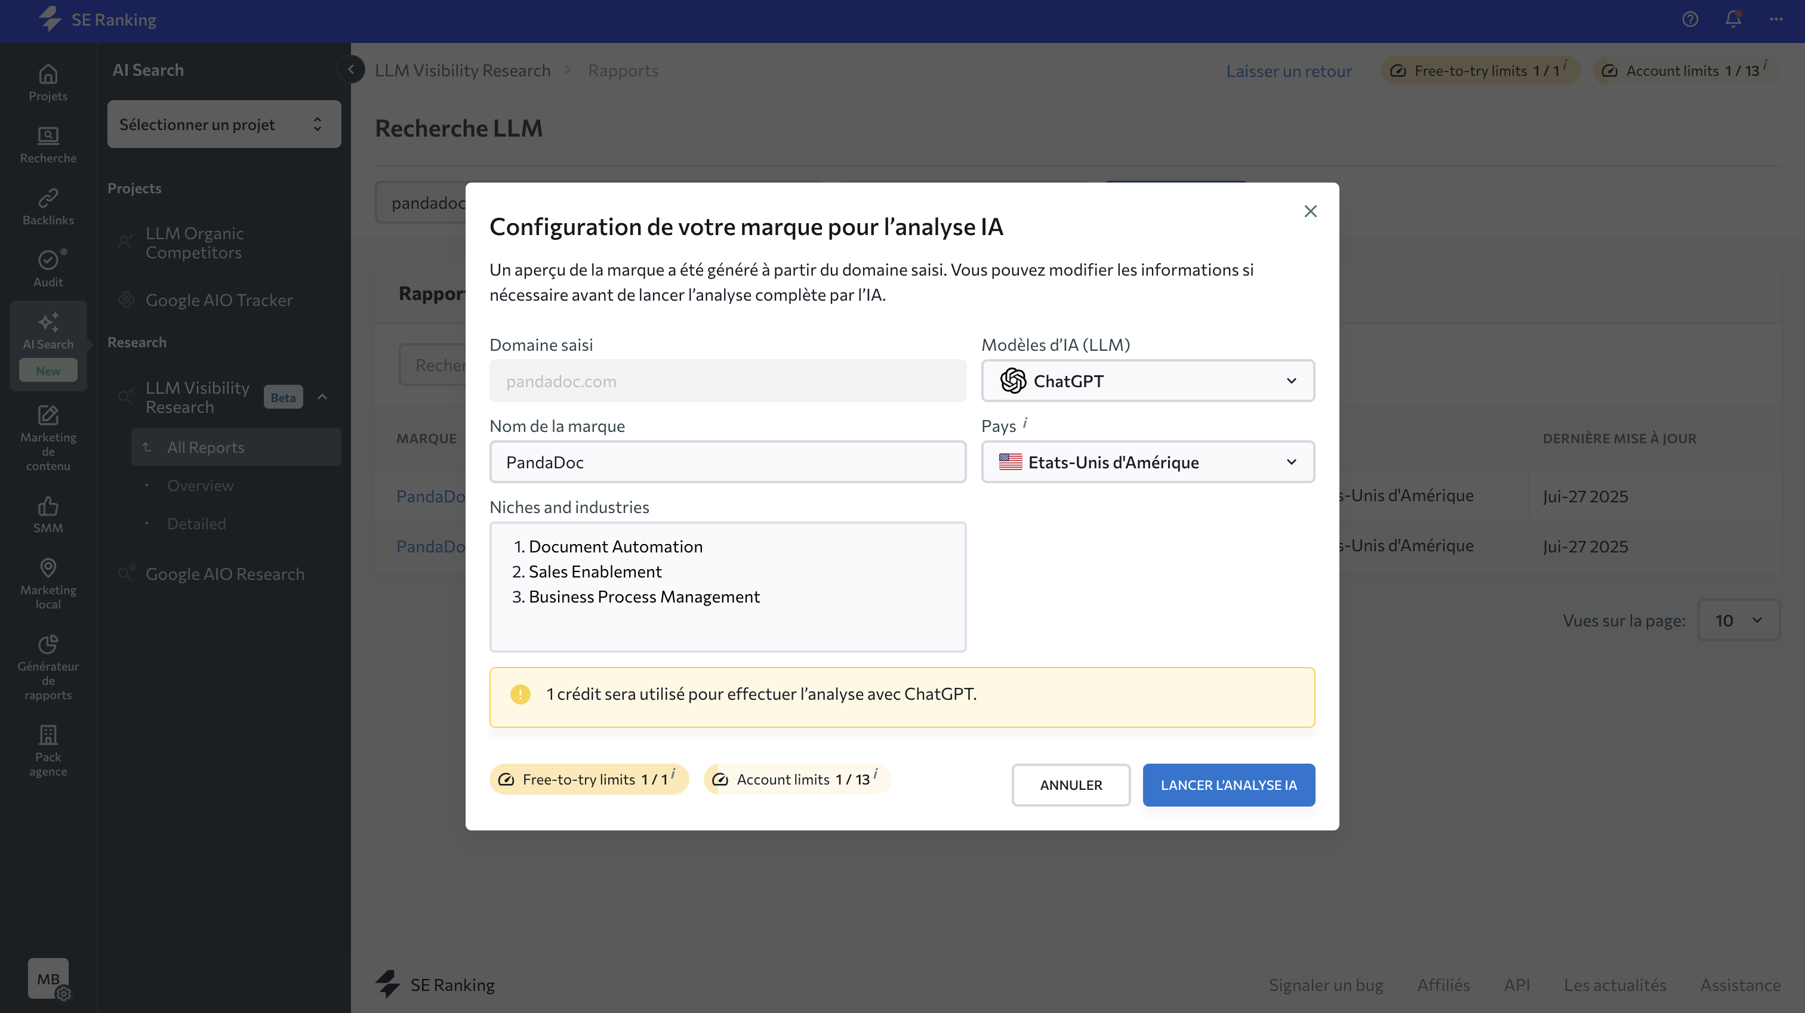Open the Recherche sidebar section

click(x=48, y=145)
